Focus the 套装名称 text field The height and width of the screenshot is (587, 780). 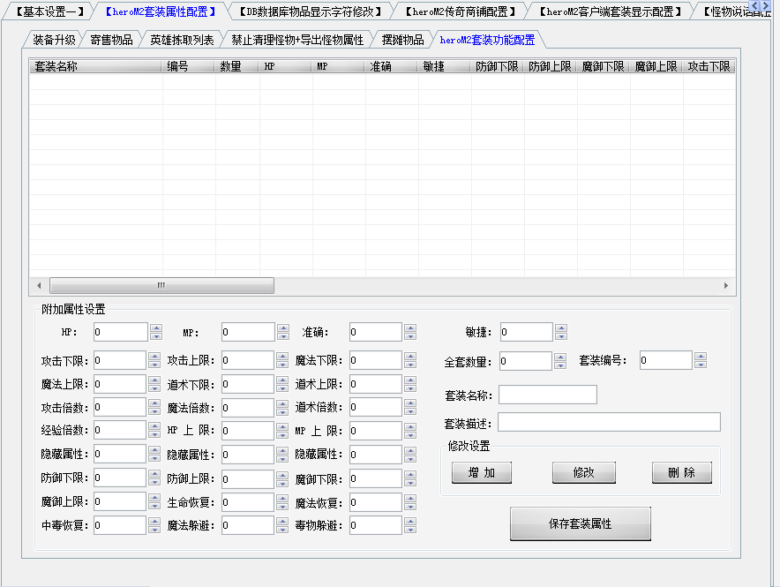(547, 395)
